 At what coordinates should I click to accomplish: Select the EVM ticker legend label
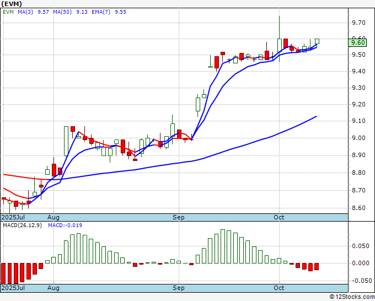8,12
